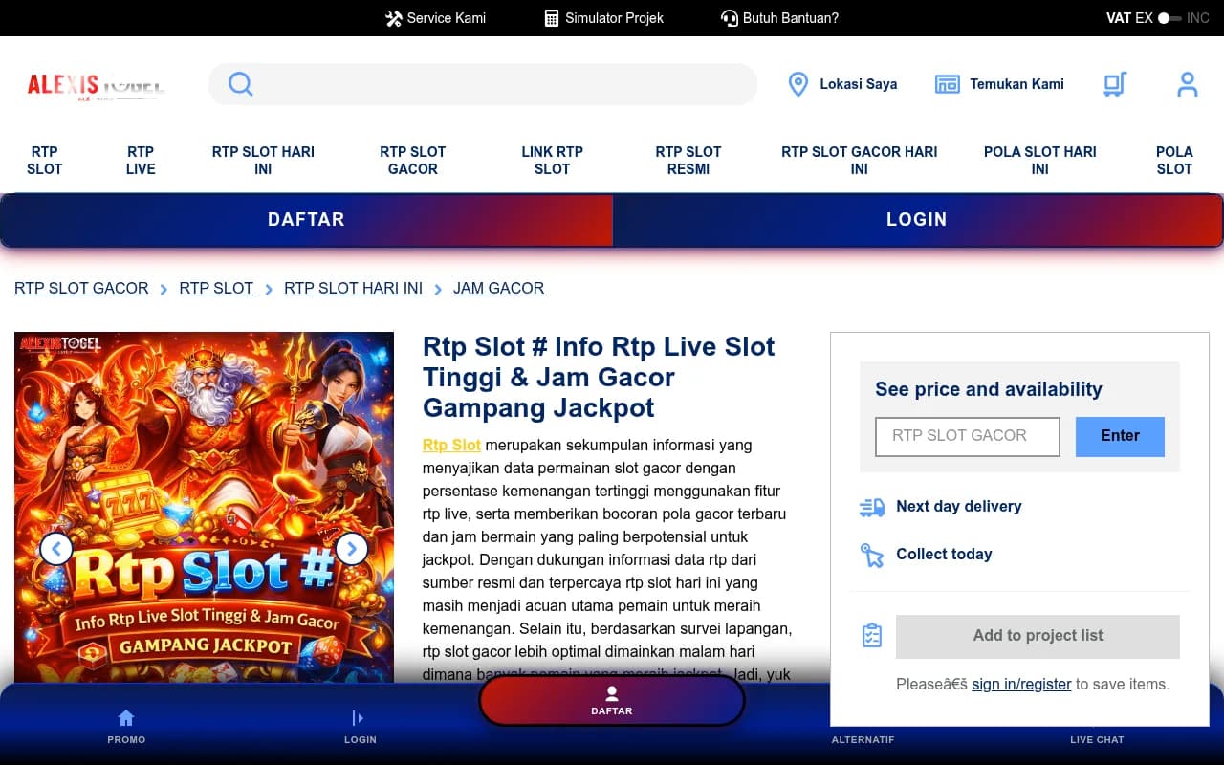This screenshot has height=765, width=1224.
Task: Open the user account profile icon
Action: 1187,84
